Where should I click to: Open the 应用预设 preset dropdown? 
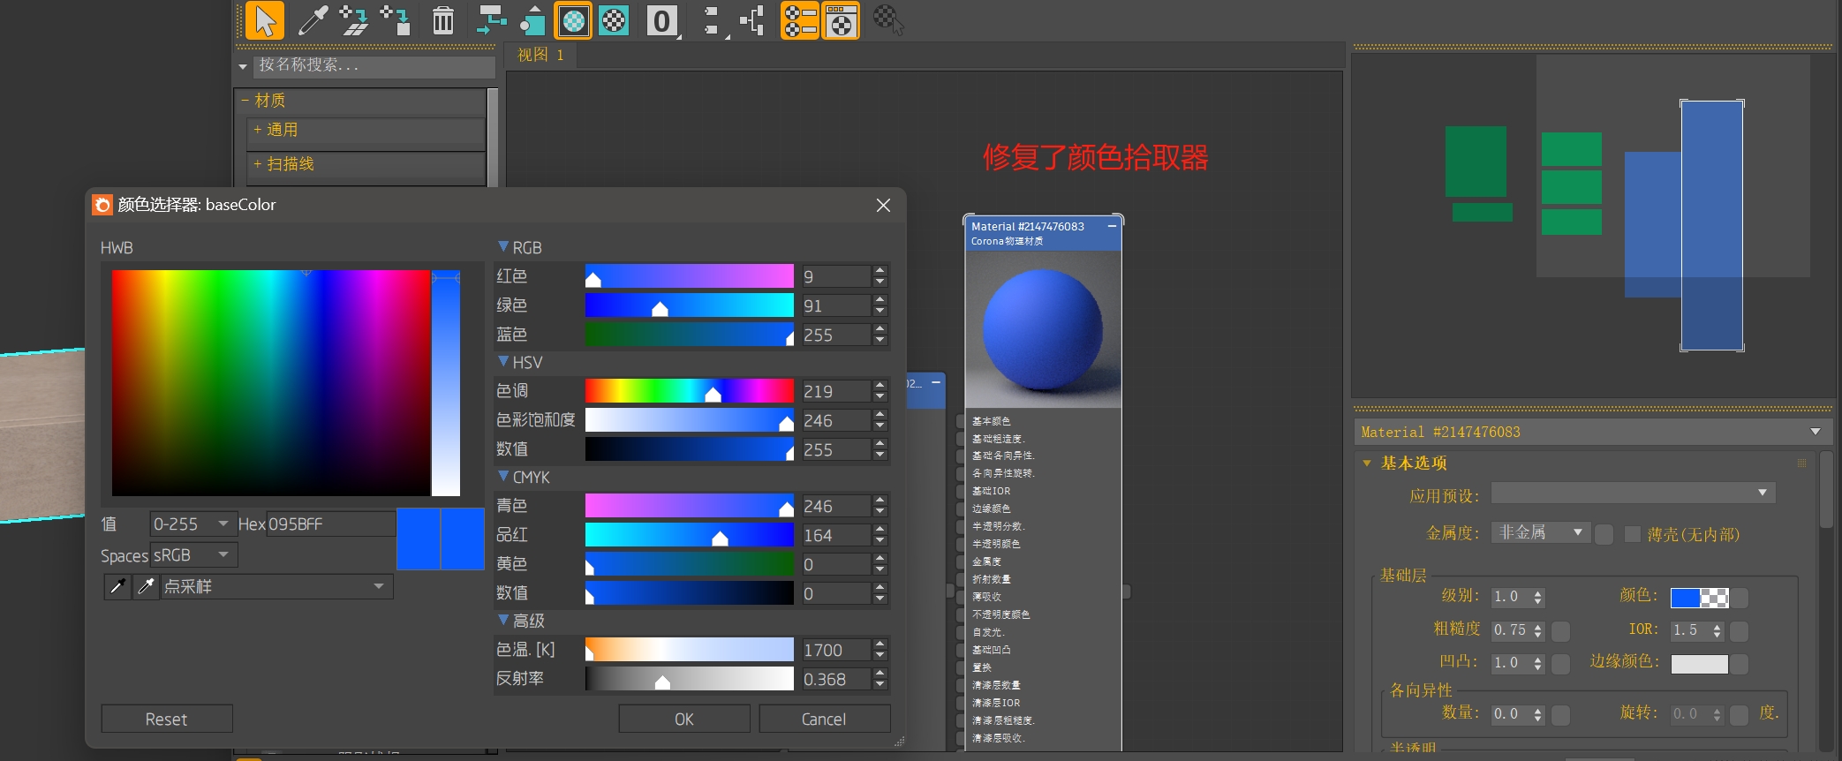[1633, 493]
